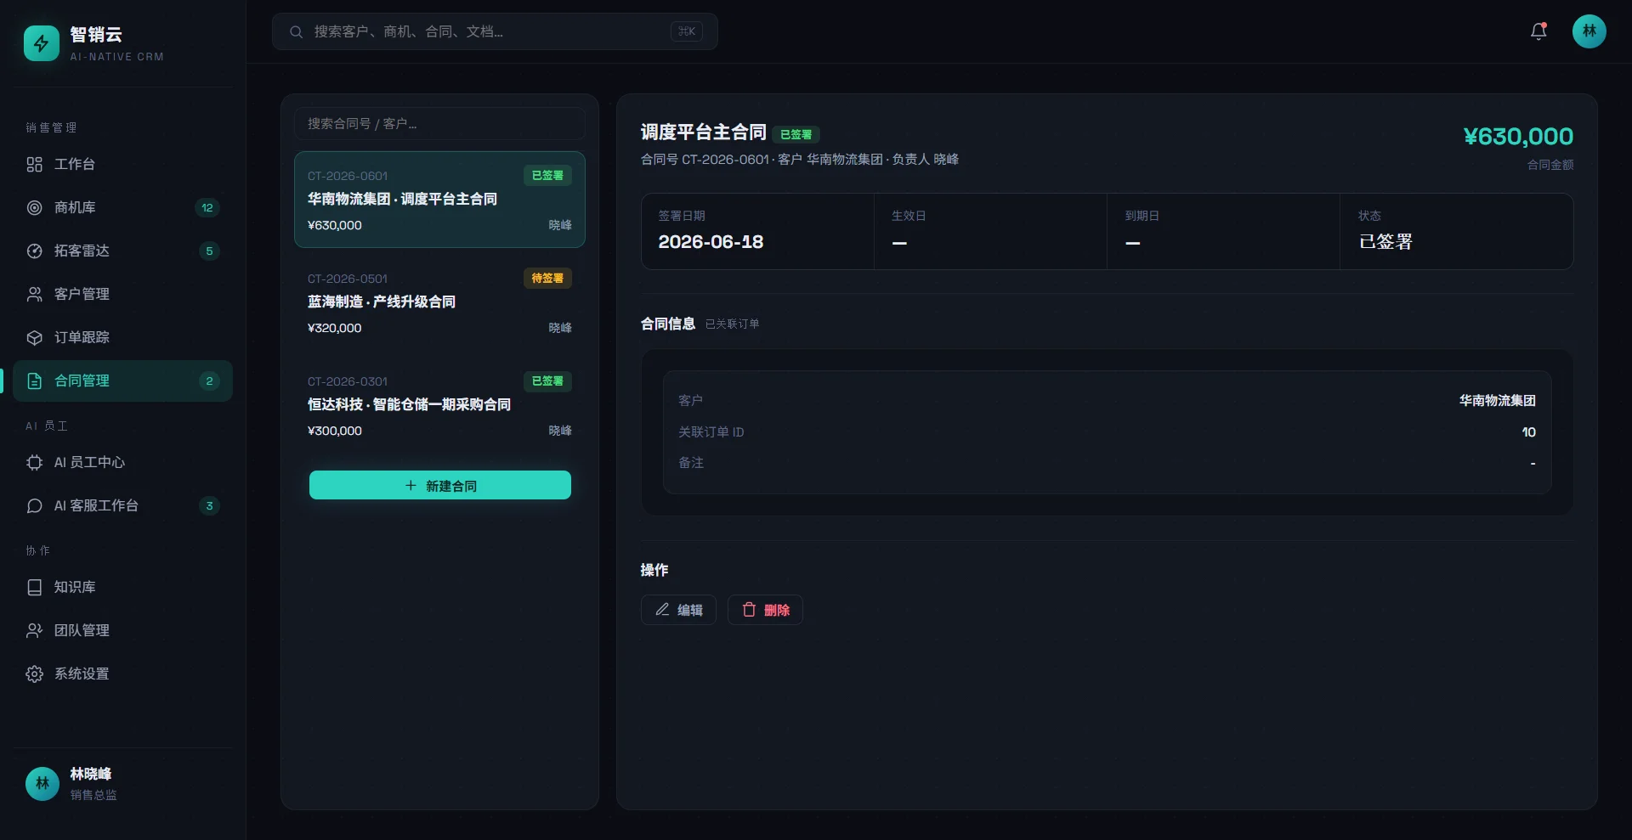Click the 已签署 tag beside 调度平台主合同 title
This screenshot has width=1632, height=840.
[x=796, y=134]
